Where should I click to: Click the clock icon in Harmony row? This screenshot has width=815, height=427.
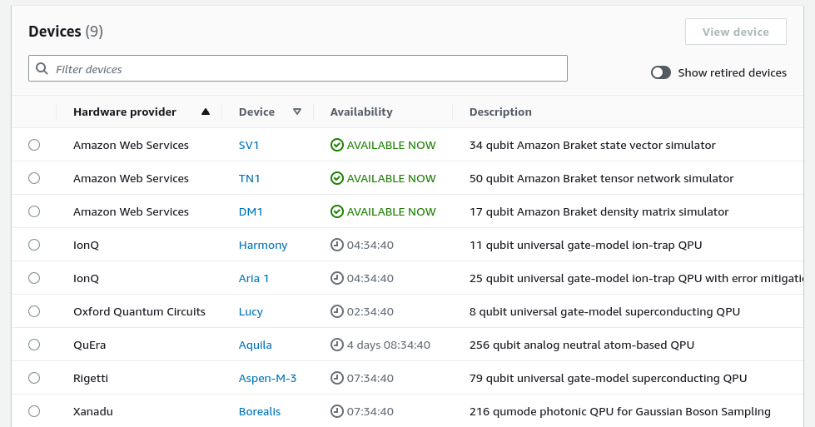(337, 245)
